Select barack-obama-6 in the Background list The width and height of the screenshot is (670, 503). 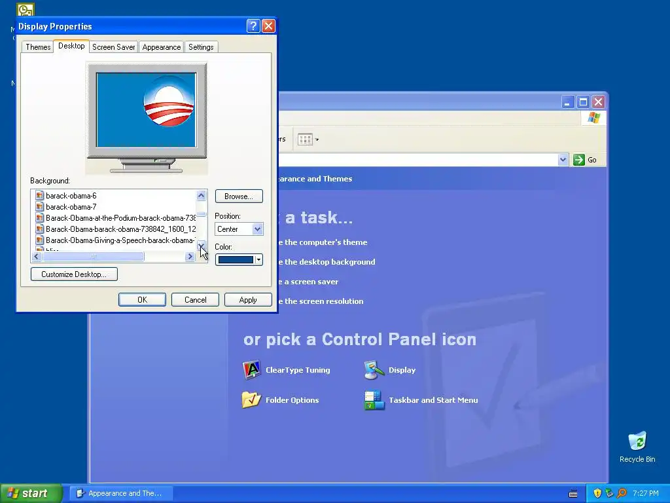pyautogui.click(x=71, y=195)
